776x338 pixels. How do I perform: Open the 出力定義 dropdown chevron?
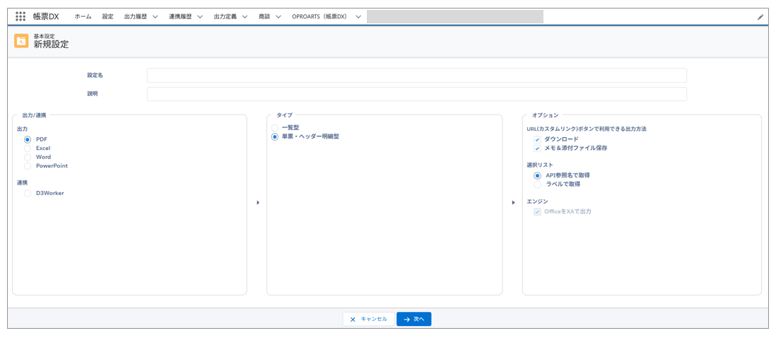pos(245,17)
